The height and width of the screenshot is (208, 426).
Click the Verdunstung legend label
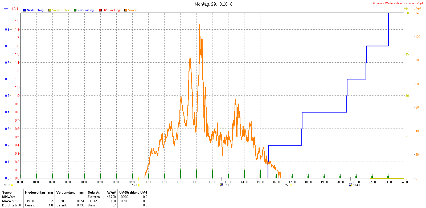[x=85, y=10]
